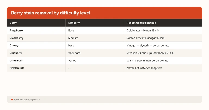Select 'Vinegar + glycerin + percarbonate' cell
The height and width of the screenshot is (110, 209).
point(150,46)
